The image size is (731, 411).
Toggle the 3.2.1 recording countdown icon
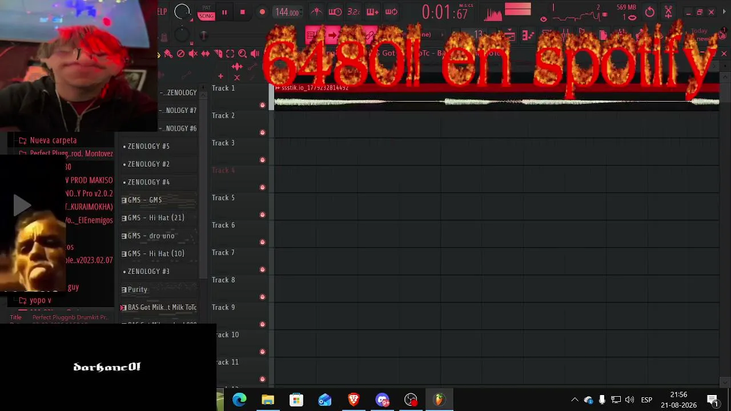[354, 12]
